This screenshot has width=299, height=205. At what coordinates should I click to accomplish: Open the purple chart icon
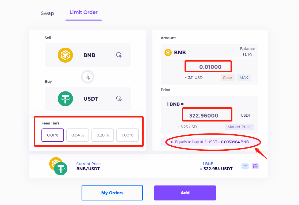click(255, 166)
